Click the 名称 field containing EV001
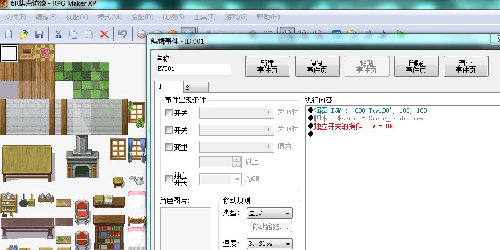This screenshot has width=500, height=250. pyautogui.click(x=194, y=69)
